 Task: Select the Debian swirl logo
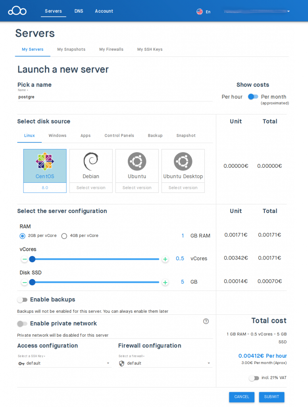coord(91,161)
